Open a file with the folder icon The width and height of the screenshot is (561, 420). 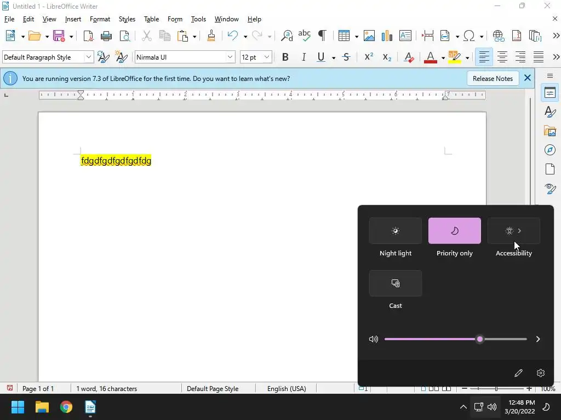click(x=35, y=36)
